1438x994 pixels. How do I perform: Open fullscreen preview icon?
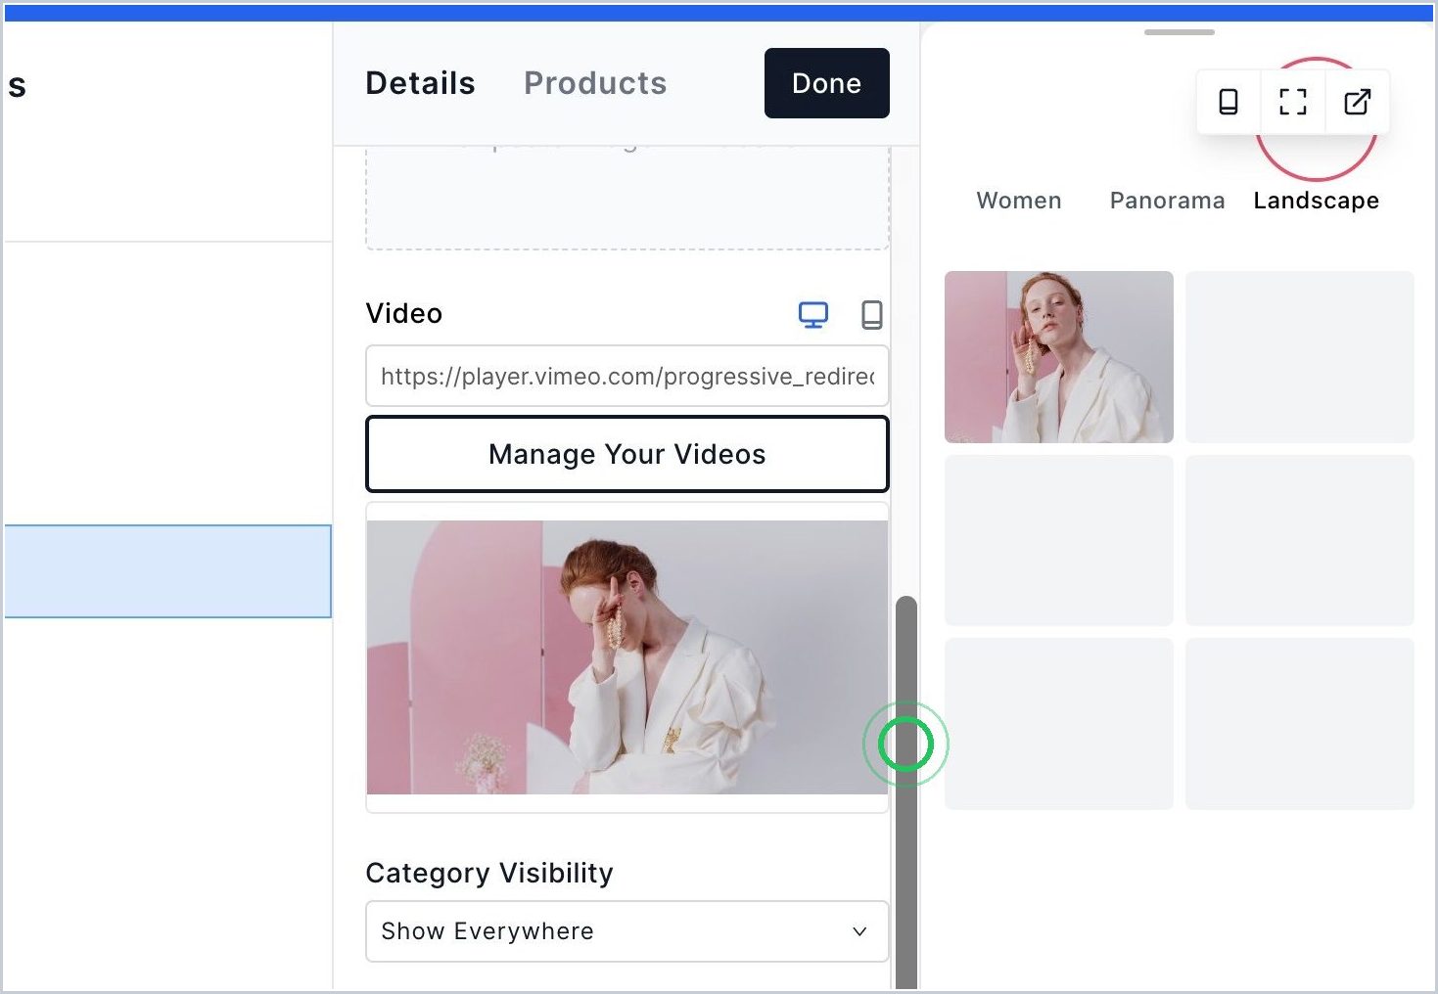(x=1293, y=102)
